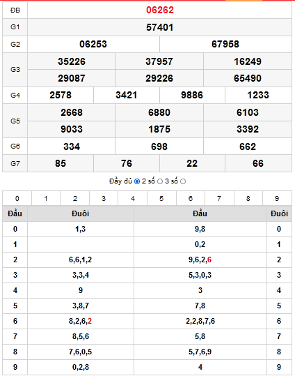
Task: Click the loto cell '6,6,1,2'
Action: pos(81,260)
